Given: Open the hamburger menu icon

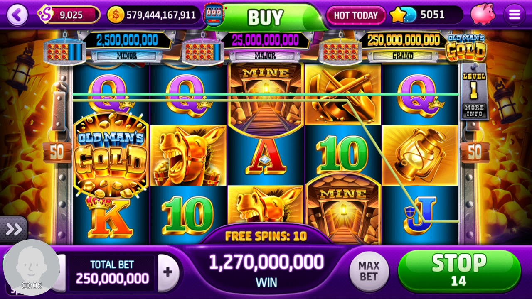Looking at the screenshot, I should [514, 15].
